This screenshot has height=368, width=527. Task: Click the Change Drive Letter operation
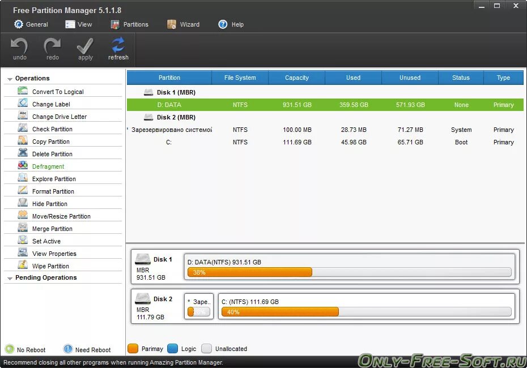point(63,116)
